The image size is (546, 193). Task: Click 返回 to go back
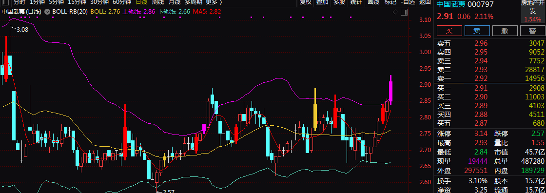(425, 2)
